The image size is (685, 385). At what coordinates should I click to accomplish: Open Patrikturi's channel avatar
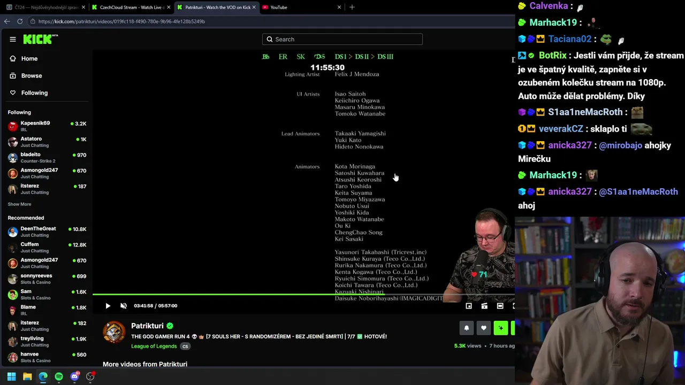(114, 333)
